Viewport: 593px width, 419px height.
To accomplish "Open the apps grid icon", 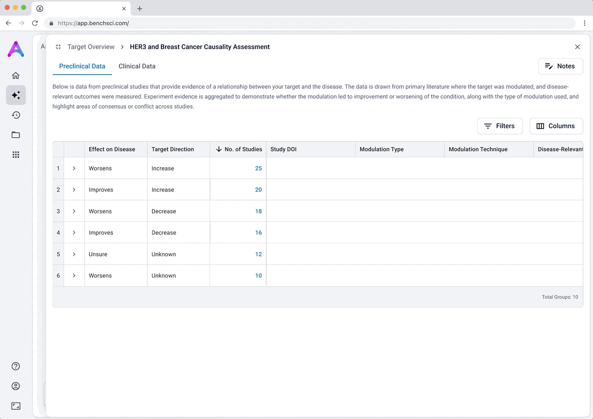I will [15, 155].
